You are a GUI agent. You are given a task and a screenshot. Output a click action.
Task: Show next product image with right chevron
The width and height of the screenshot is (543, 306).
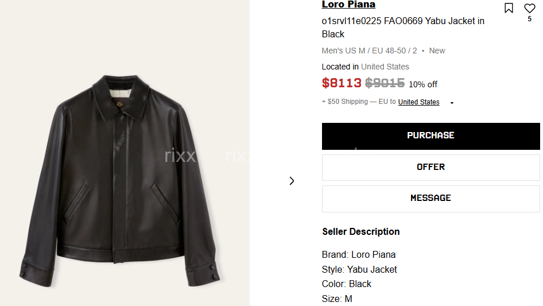(x=292, y=181)
